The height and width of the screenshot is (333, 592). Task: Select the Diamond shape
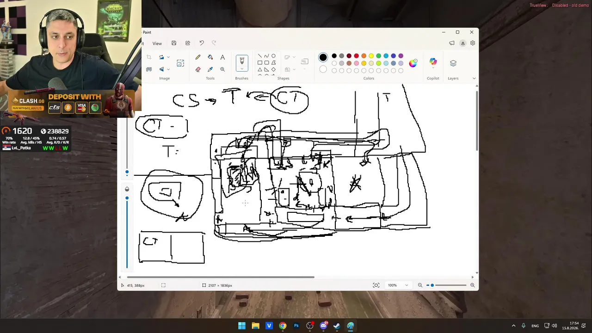(x=273, y=69)
